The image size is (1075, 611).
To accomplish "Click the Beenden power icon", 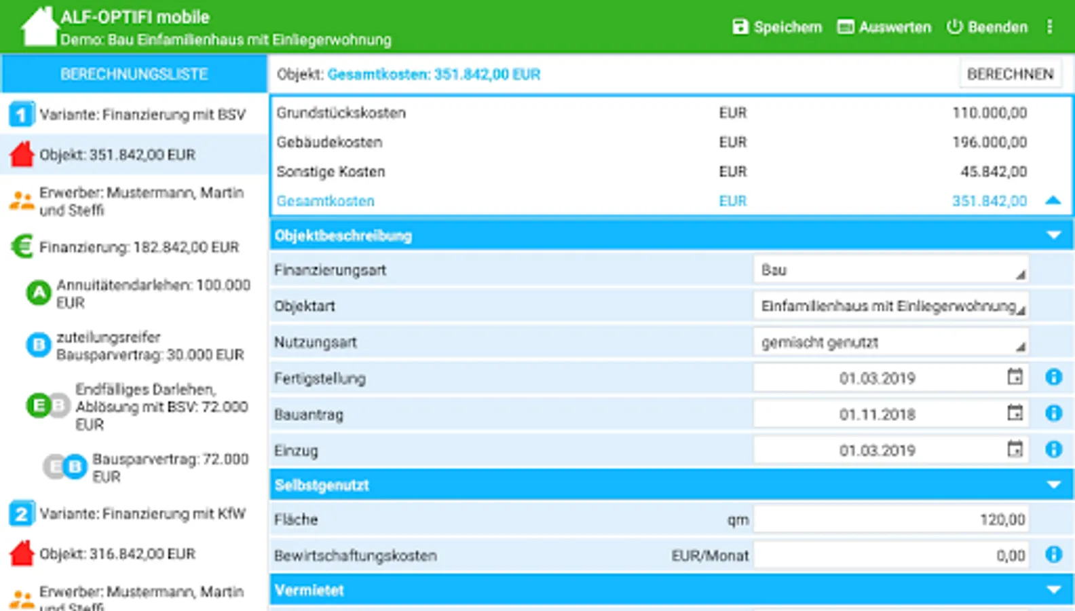I will click(955, 26).
